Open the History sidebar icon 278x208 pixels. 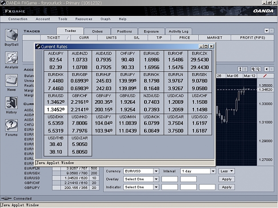(x=12, y=103)
